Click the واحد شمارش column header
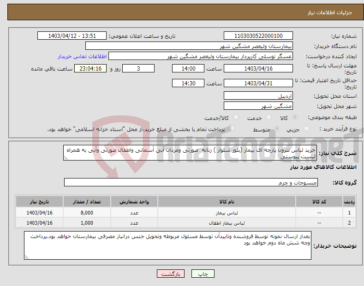The width and height of the screenshot is (364, 286). 134,202
